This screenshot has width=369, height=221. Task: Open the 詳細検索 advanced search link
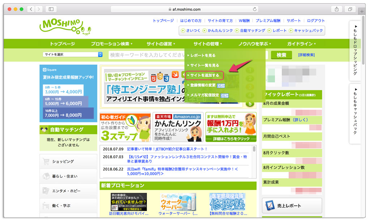point(306,55)
